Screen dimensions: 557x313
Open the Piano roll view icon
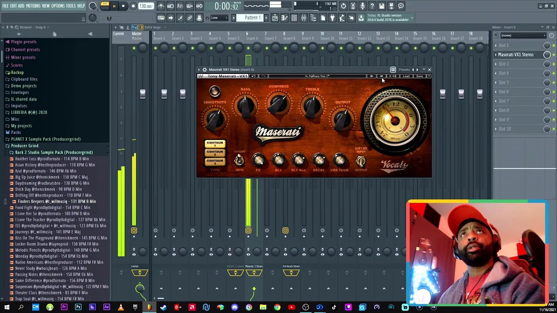pyautogui.click(x=285, y=18)
